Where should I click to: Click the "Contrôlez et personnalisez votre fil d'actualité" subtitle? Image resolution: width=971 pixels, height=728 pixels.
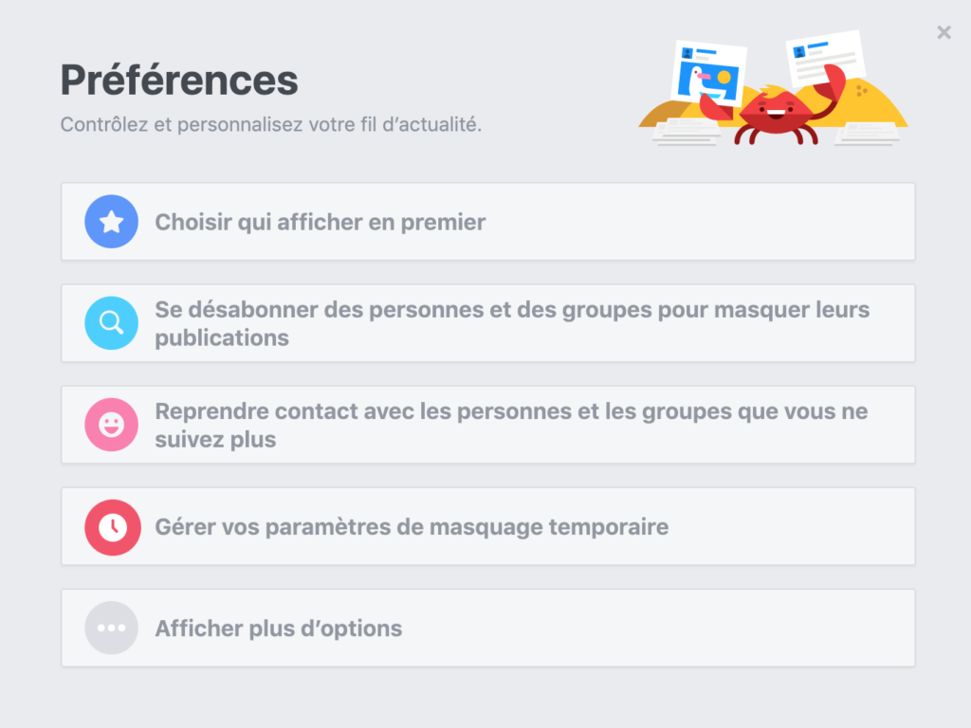(x=270, y=124)
